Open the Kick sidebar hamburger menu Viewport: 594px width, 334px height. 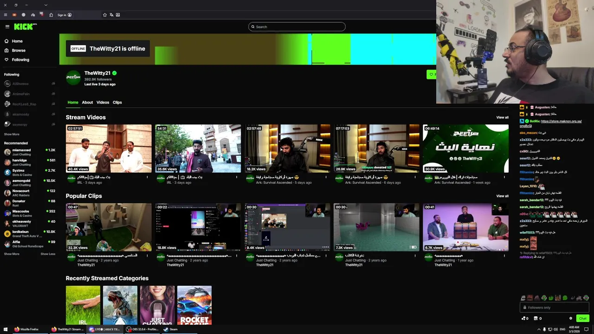(7, 27)
